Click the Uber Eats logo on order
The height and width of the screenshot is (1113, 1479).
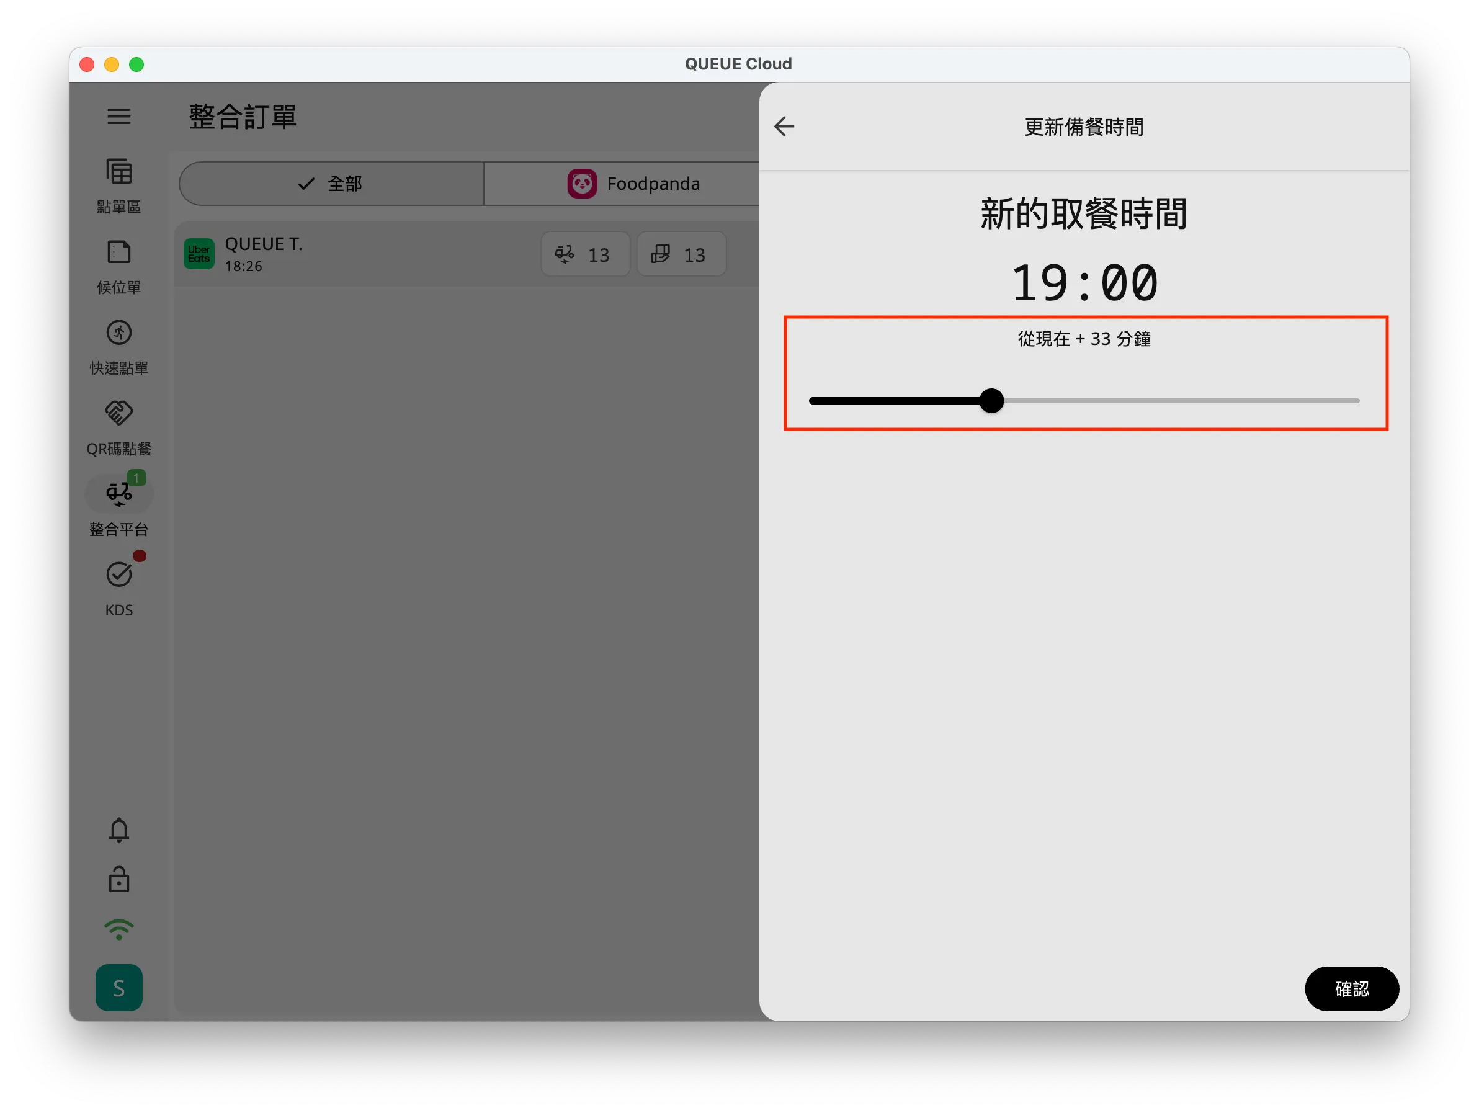(199, 255)
